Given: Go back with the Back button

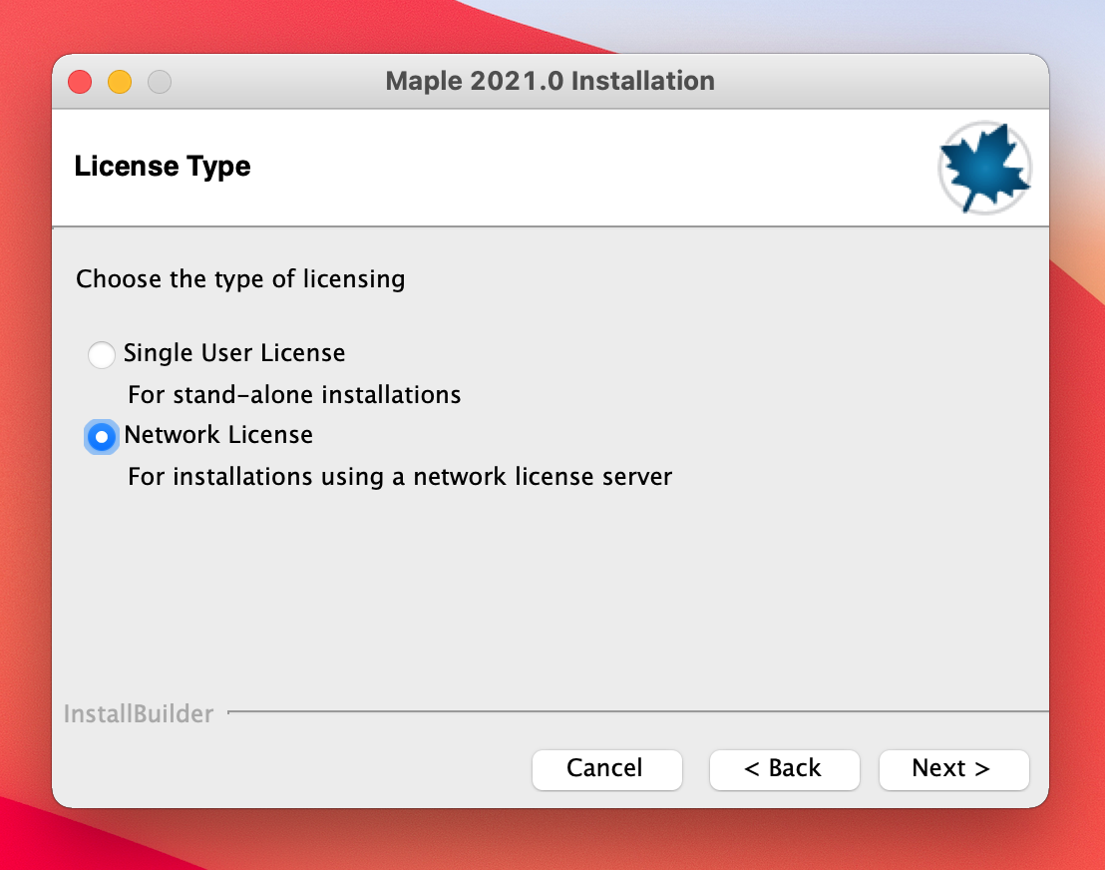Looking at the screenshot, I should click(x=784, y=768).
